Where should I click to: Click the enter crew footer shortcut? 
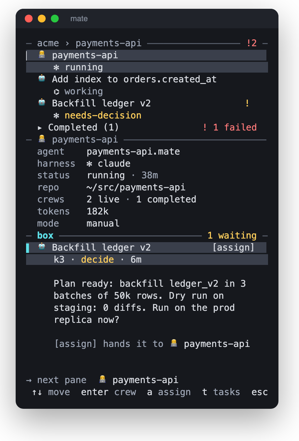109,392
